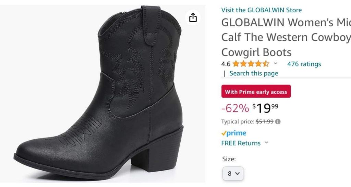Click the Search this page link
This screenshot has width=351, height=187.
pos(254,73)
